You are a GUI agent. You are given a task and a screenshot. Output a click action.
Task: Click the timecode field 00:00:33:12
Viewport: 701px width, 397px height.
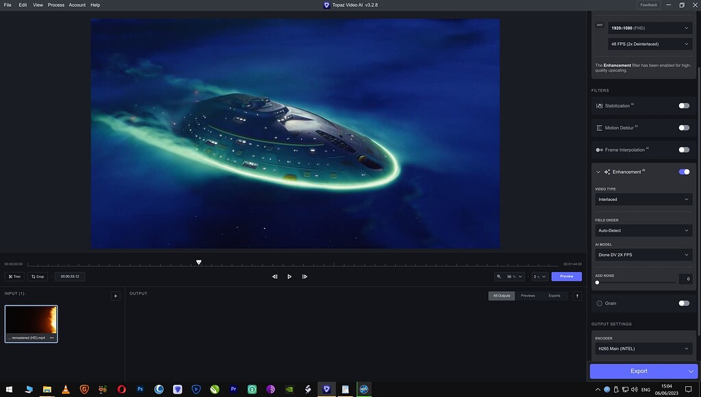pos(70,277)
